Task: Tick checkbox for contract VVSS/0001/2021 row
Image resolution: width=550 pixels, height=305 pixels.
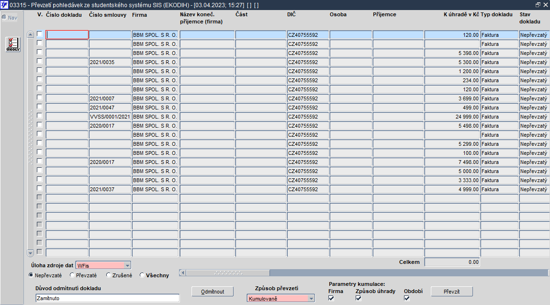Action: [x=40, y=116]
